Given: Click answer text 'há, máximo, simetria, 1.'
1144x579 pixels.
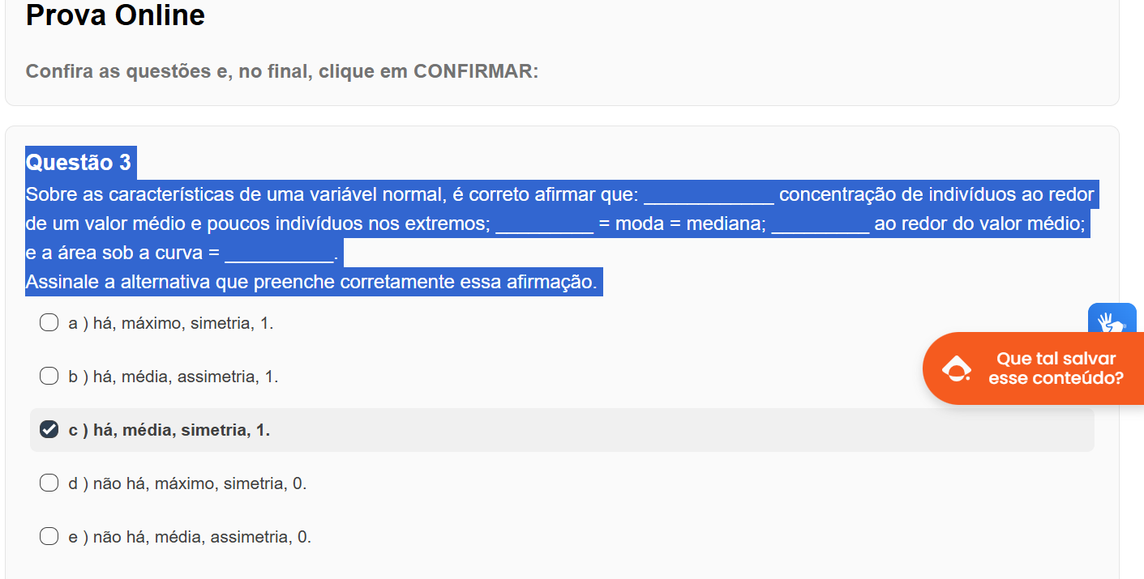Looking at the screenshot, I should click(x=183, y=324).
